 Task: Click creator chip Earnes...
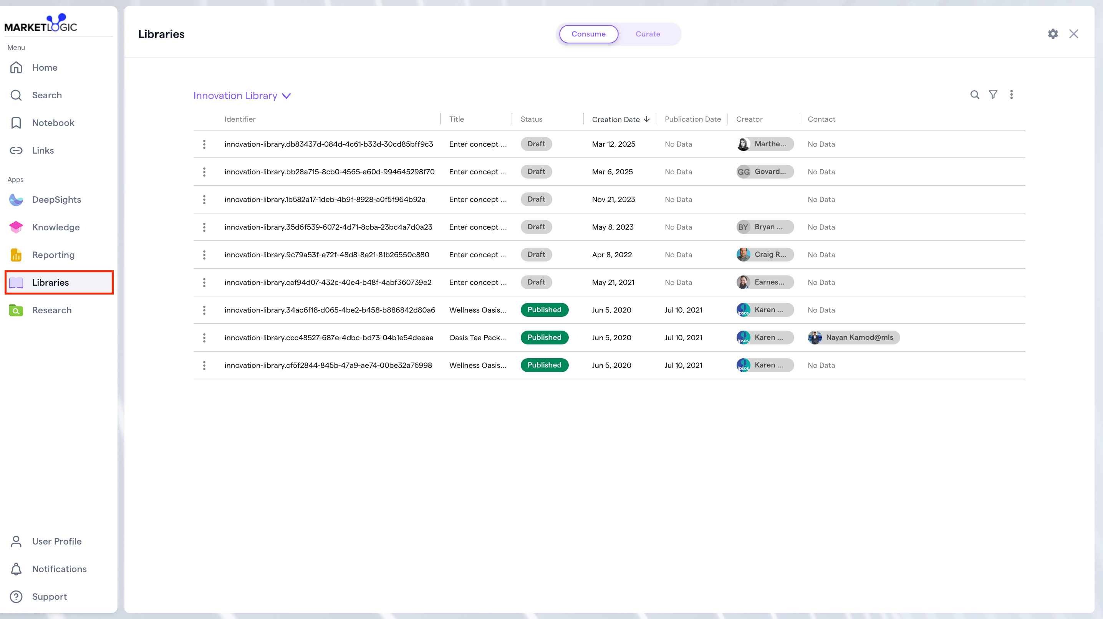(765, 282)
